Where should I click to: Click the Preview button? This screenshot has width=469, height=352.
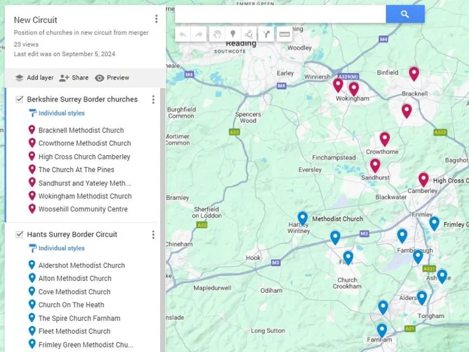pyautogui.click(x=112, y=78)
